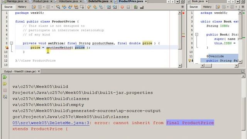The height and width of the screenshot is (139, 247).
Task: Click the Next Bookmark icon
Action: (95, 7)
